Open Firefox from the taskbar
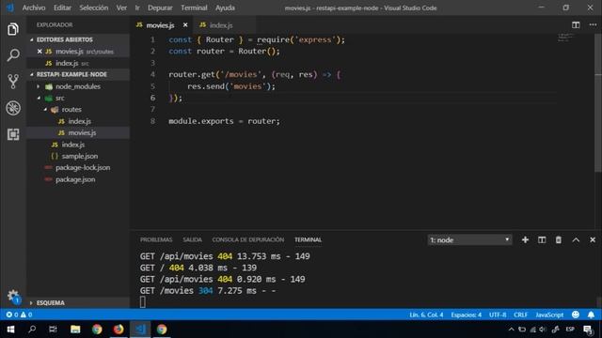 pyautogui.click(x=119, y=330)
